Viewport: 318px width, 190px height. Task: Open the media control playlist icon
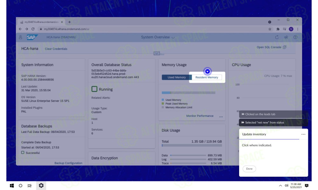tap(284, 29)
